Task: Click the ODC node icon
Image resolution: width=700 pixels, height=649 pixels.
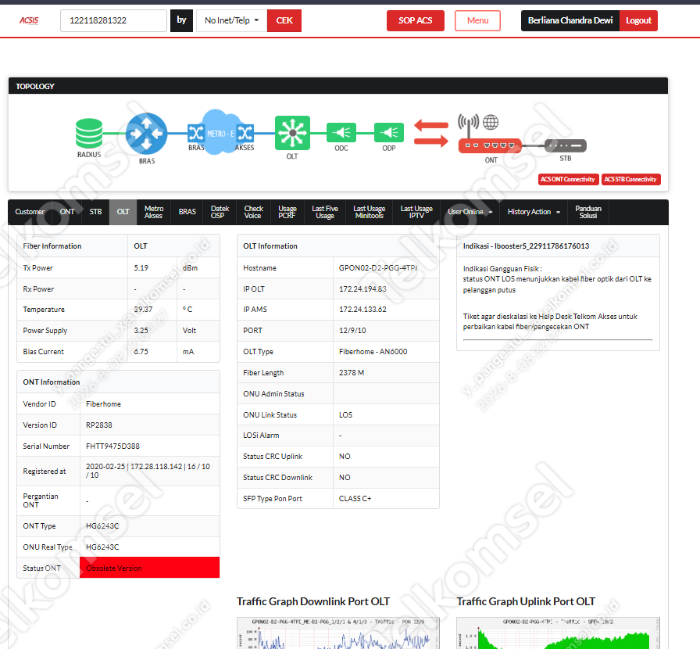Action: point(341,132)
